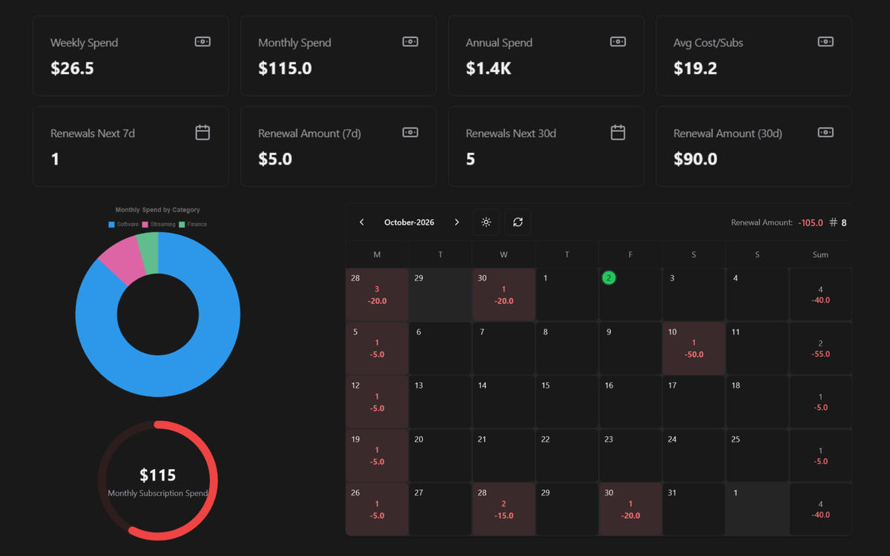Image resolution: width=890 pixels, height=556 pixels.
Task: Select October 8 calendar cell
Action: pos(567,348)
